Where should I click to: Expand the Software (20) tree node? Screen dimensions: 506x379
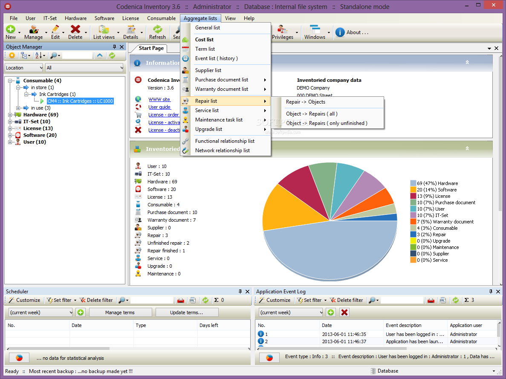[x=10, y=135]
